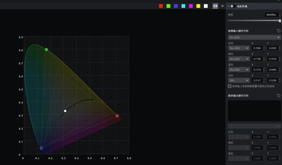Click the green primary point on chromaticity diagram

46,49
